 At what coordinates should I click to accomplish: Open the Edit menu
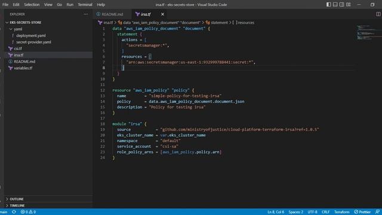point(16,5)
